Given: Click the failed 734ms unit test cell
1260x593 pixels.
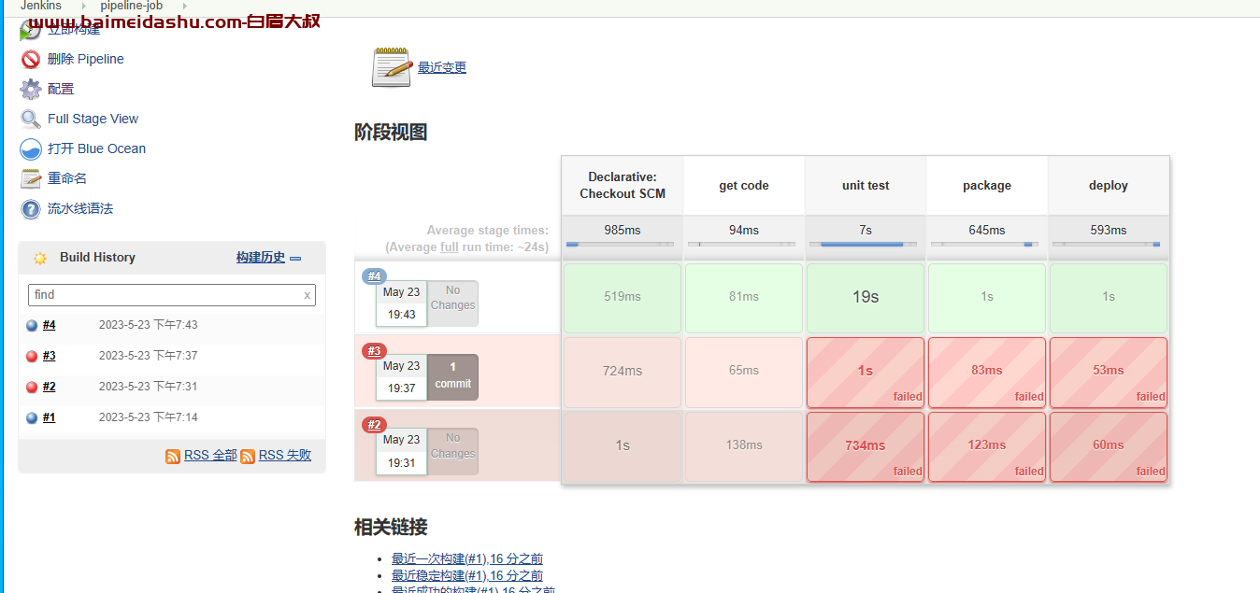Looking at the screenshot, I should (866, 446).
